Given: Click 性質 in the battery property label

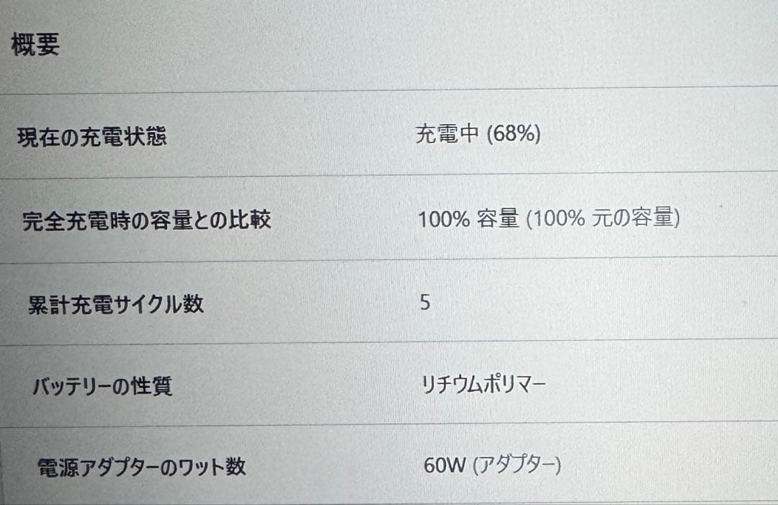Looking at the screenshot, I should [x=151, y=387].
